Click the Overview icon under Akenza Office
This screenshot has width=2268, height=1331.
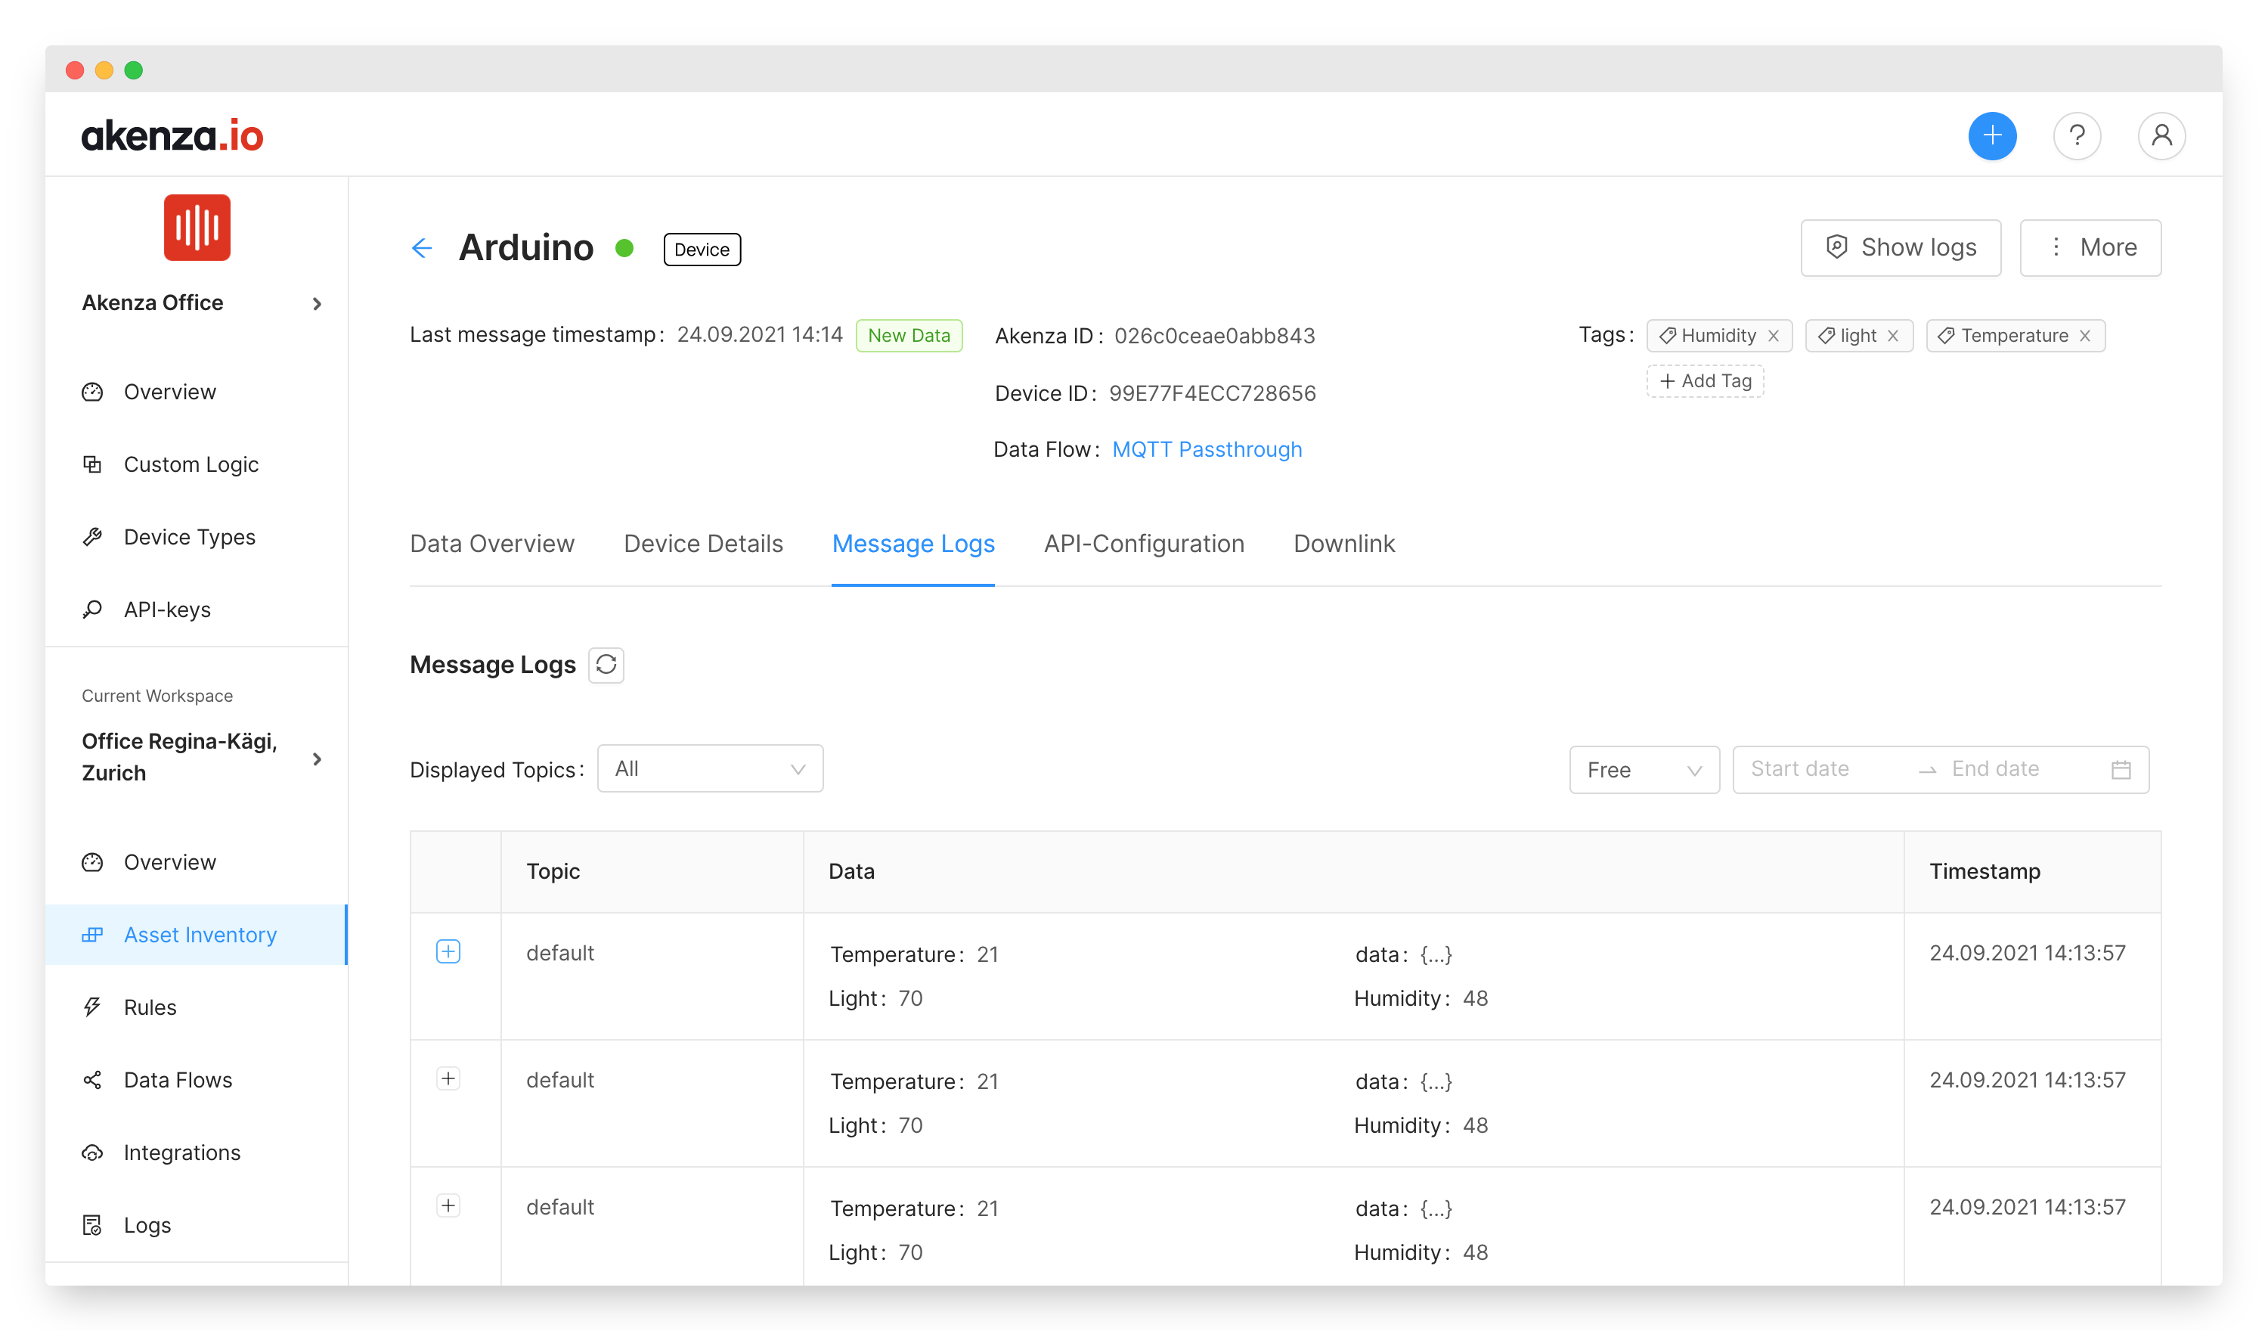[93, 392]
